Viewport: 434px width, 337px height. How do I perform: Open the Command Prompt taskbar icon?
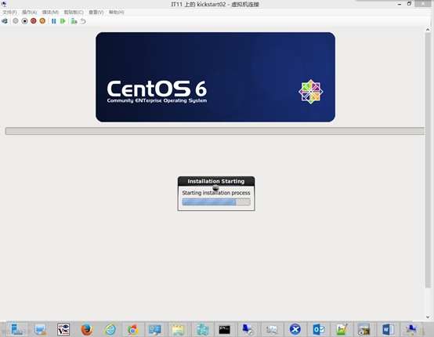(x=224, y=329)
